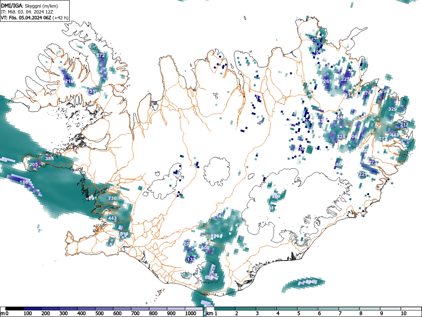
Task: Click the 261 visibility value
Action: click(x=327, y=81)
